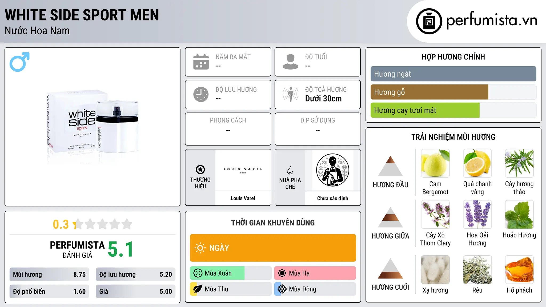546x307 pixels.
Task: Click the Mùa Thu season bar
Action: [x=231, y=289]
